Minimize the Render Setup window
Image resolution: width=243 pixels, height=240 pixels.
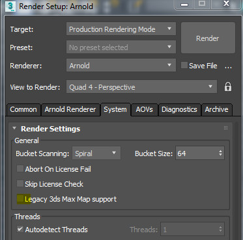(x=184, y=5)
